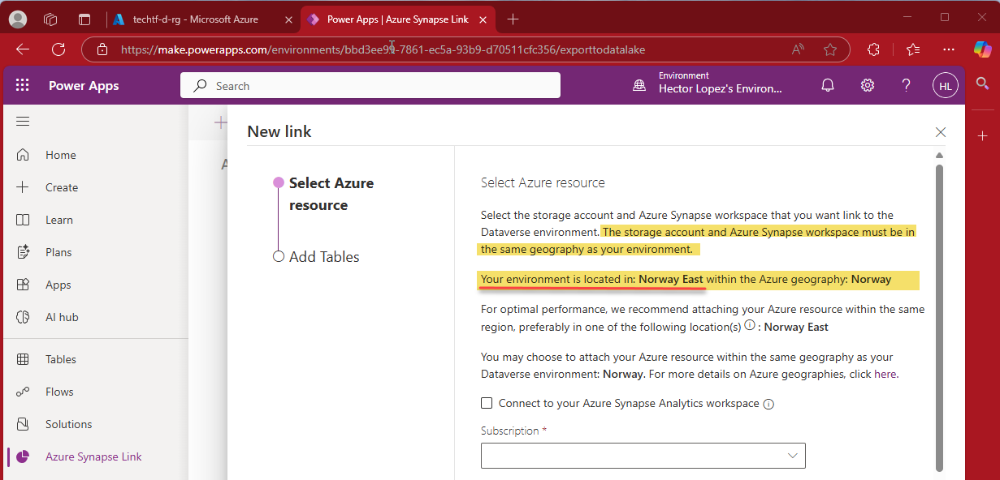The height and width of the screenshot is (480, 1000).
Task: Open the Flows section
Action: [58, 391]
